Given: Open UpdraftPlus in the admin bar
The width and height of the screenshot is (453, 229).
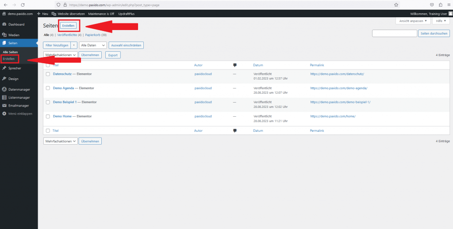Looking at the screenshot, I should pyautogui.click(x=126, y=14).
